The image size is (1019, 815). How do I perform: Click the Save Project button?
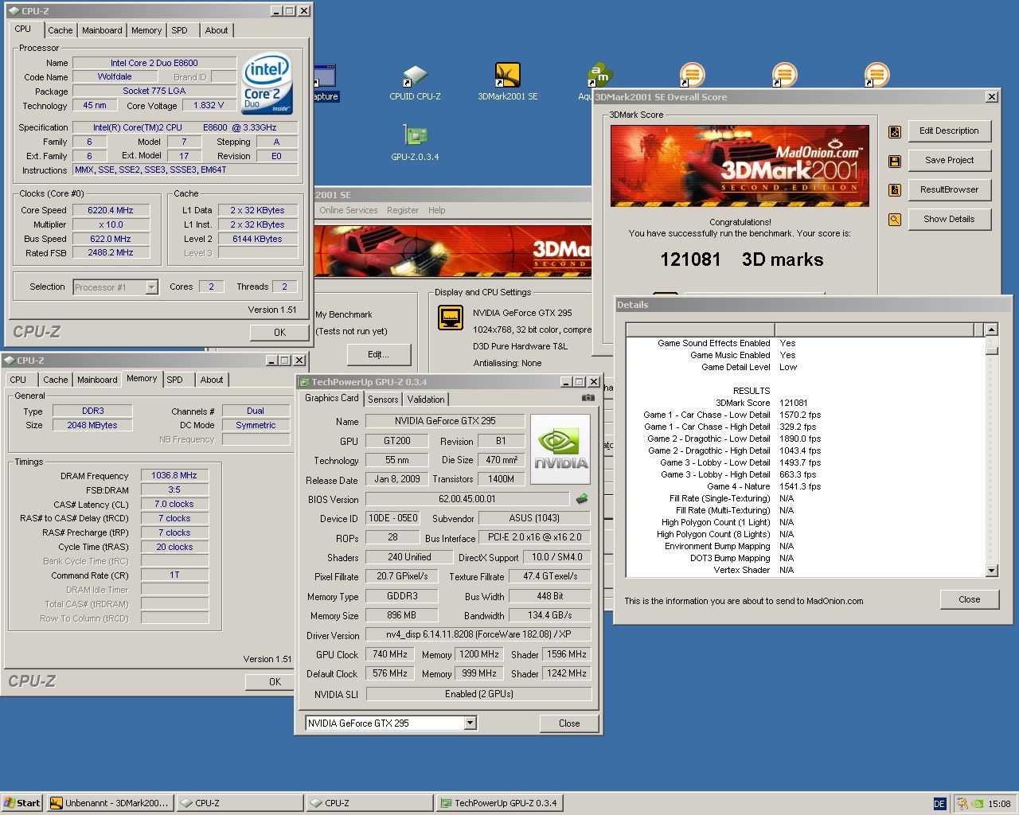pos(949,160)
